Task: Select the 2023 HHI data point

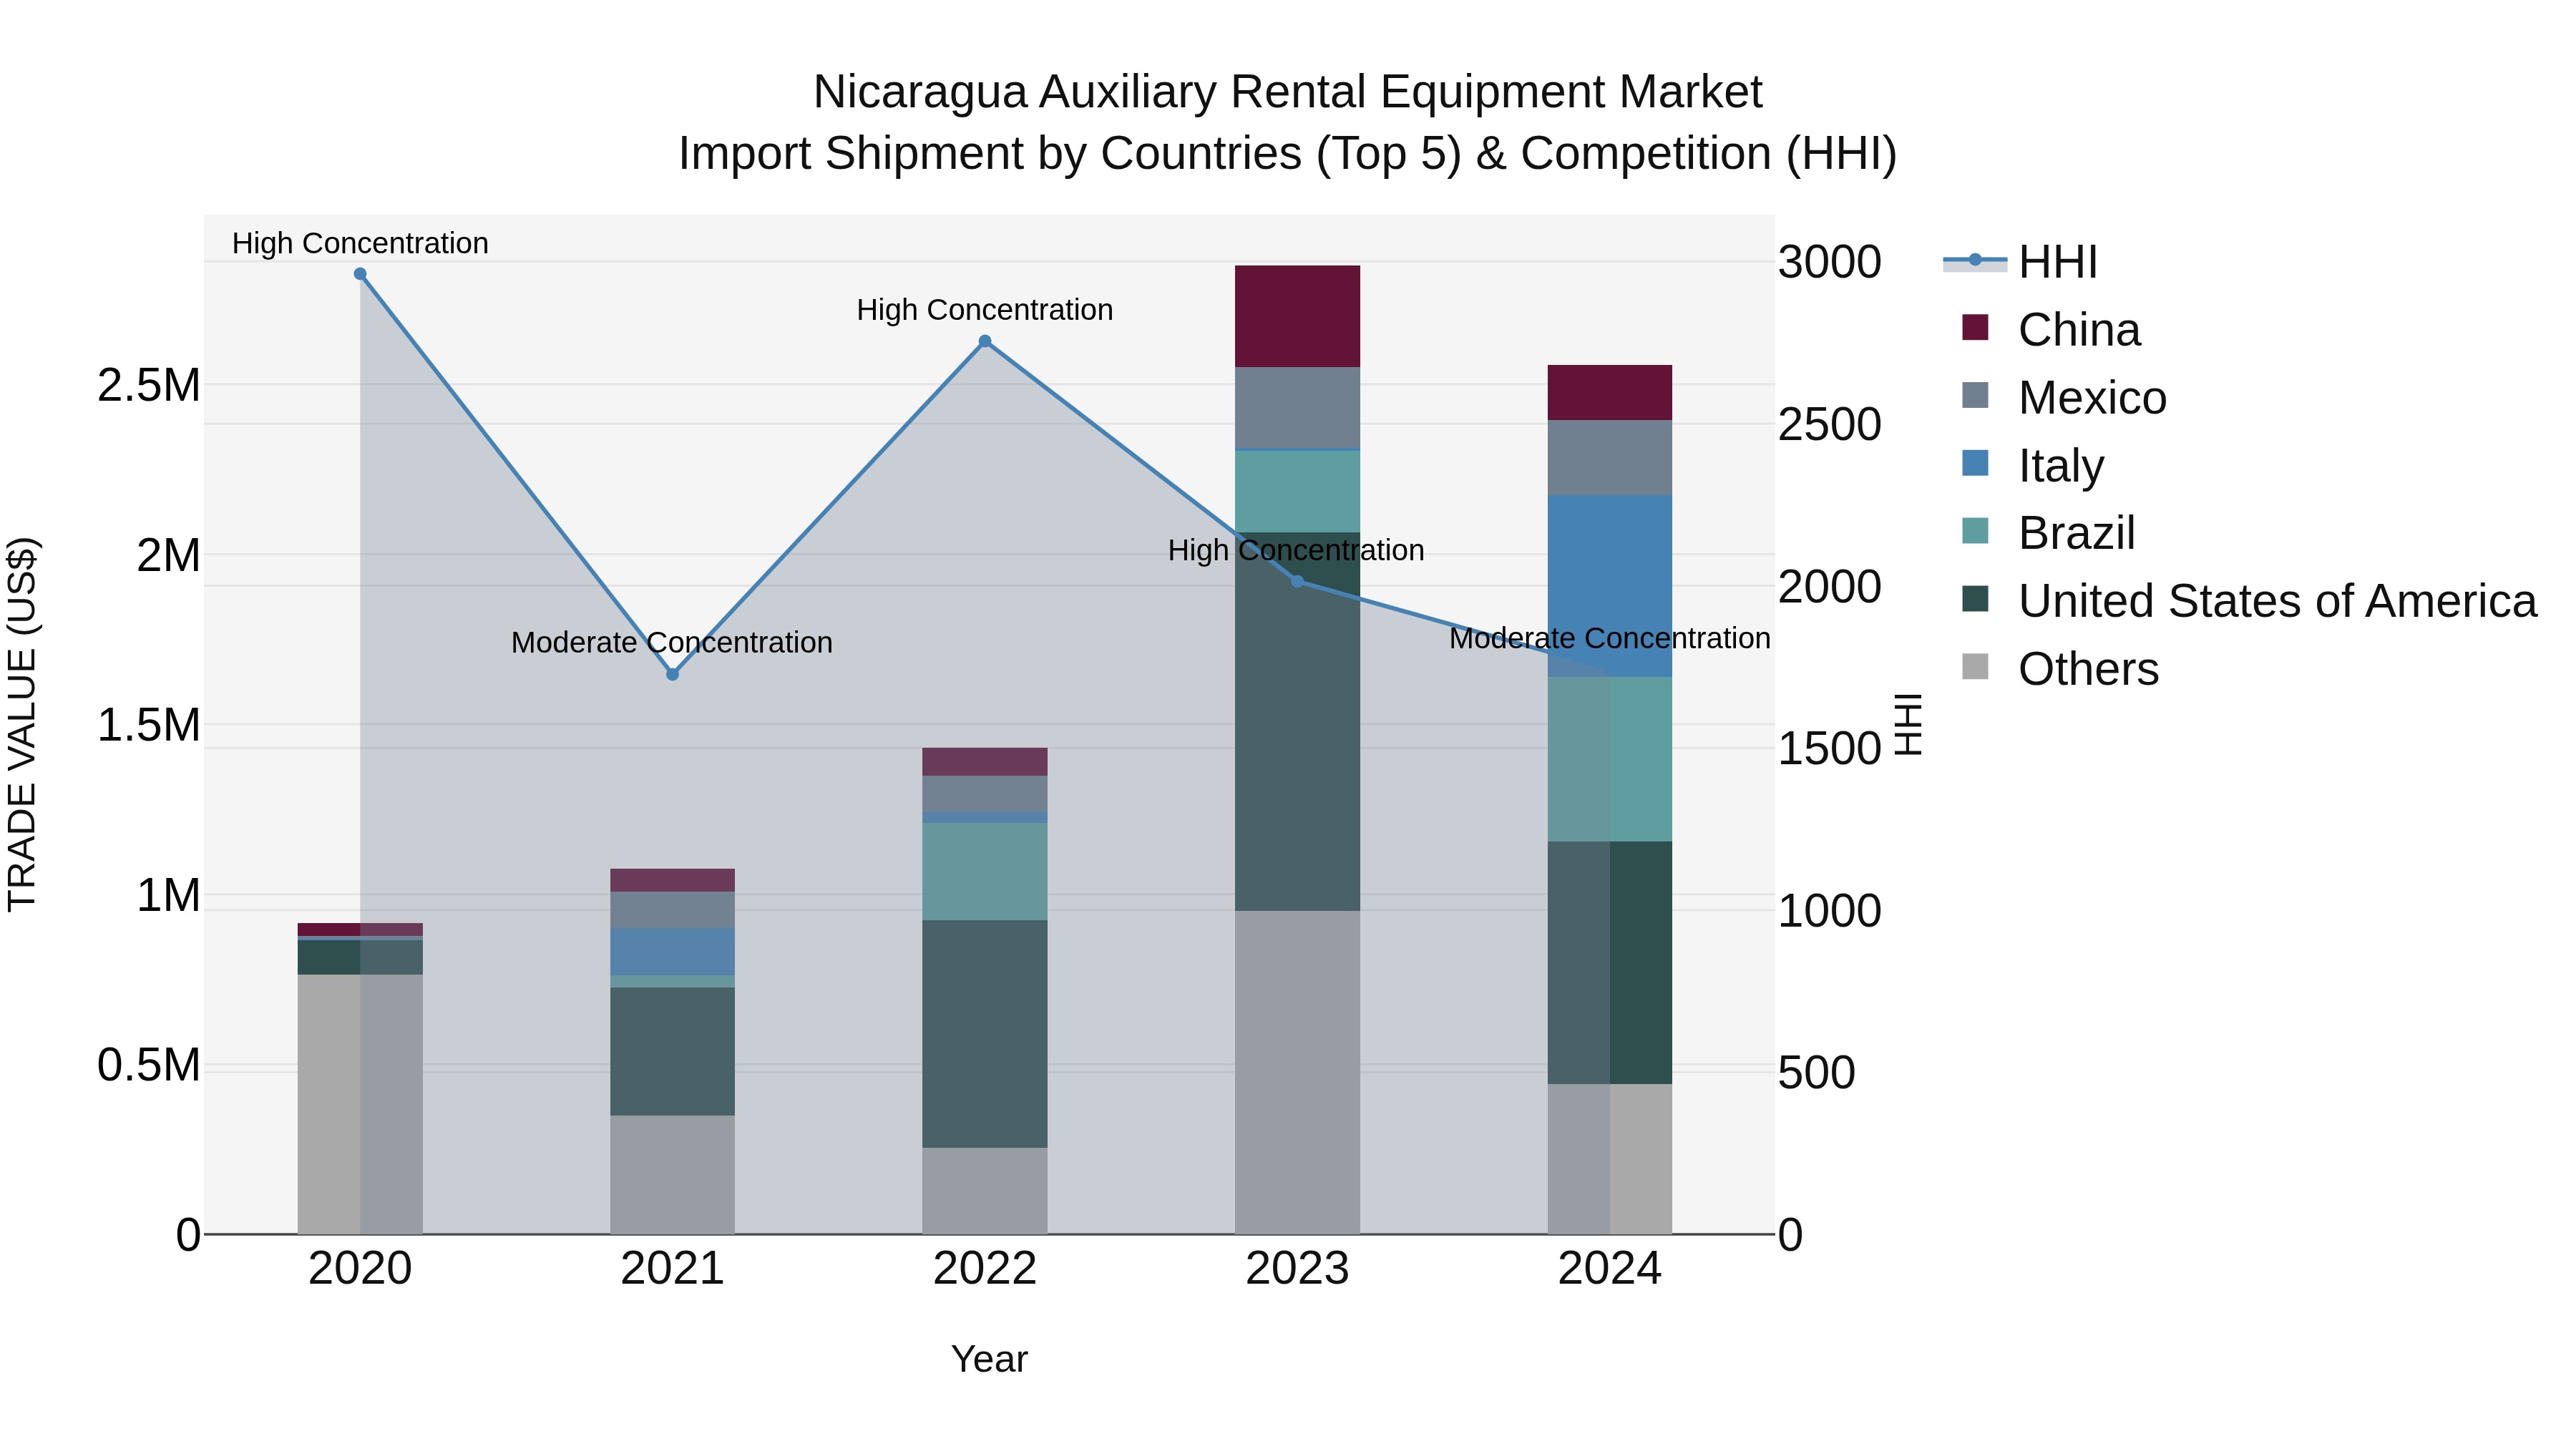Action: pyautogui.click(x=1297, y=581)
